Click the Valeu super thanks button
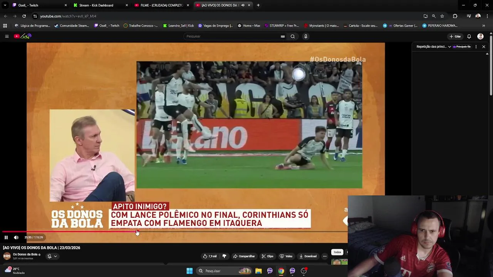 286,256
